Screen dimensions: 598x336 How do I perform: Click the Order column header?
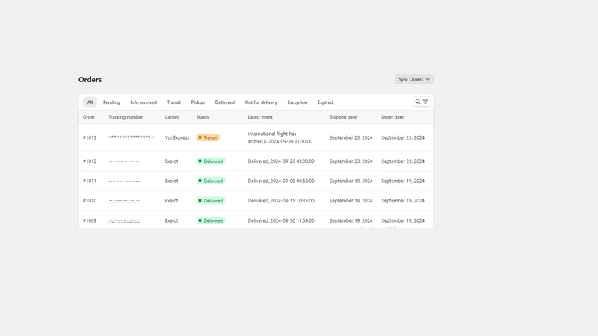pos(89,117)
